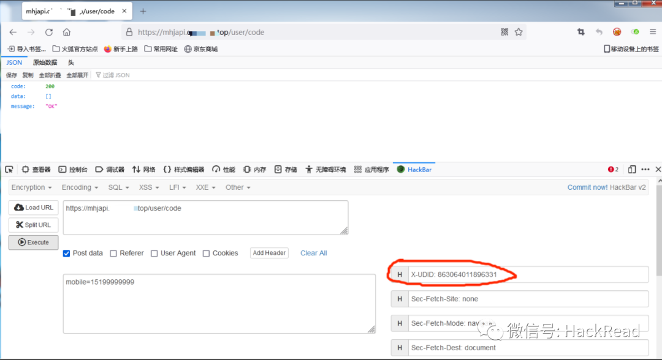Image resolution: width=662 pixels, height=360 pixels.
Task: Expand the Other dropdown
Action: click(x=238, y=187)
